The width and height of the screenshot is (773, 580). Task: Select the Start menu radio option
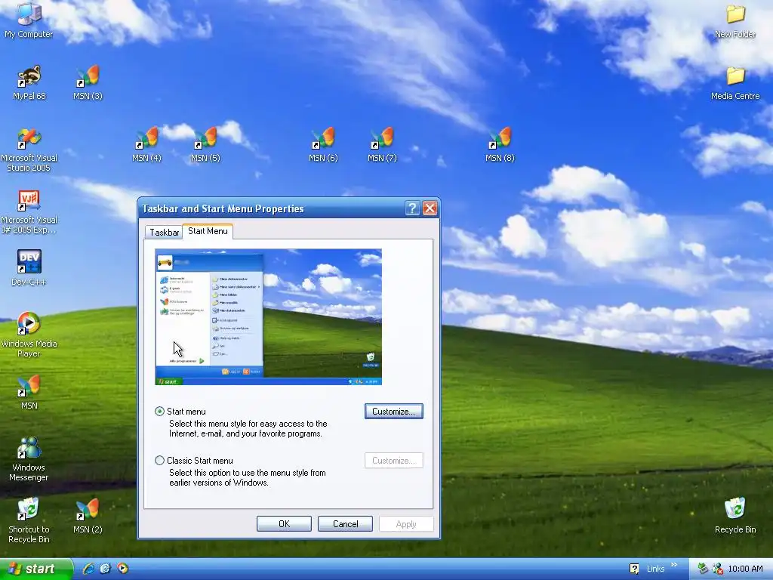coord(159,412)
